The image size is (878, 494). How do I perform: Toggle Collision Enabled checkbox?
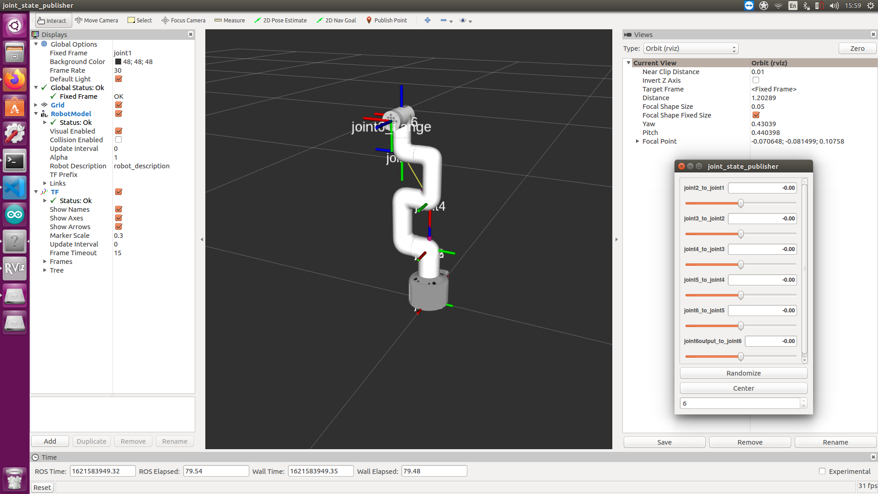pos(118,140)
